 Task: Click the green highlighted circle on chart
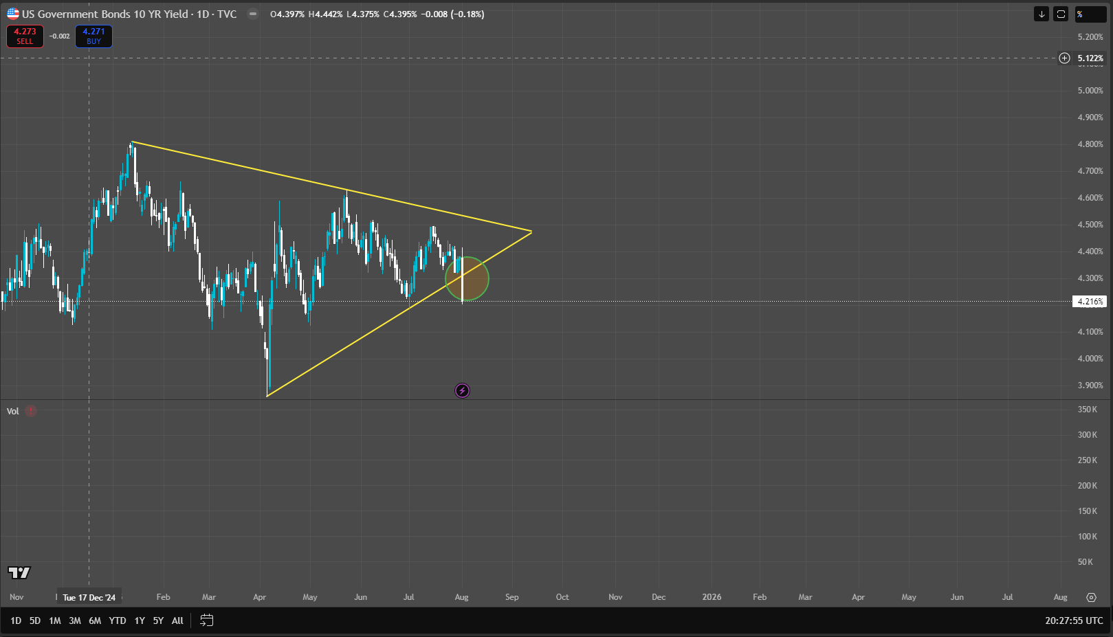point(467,279)
